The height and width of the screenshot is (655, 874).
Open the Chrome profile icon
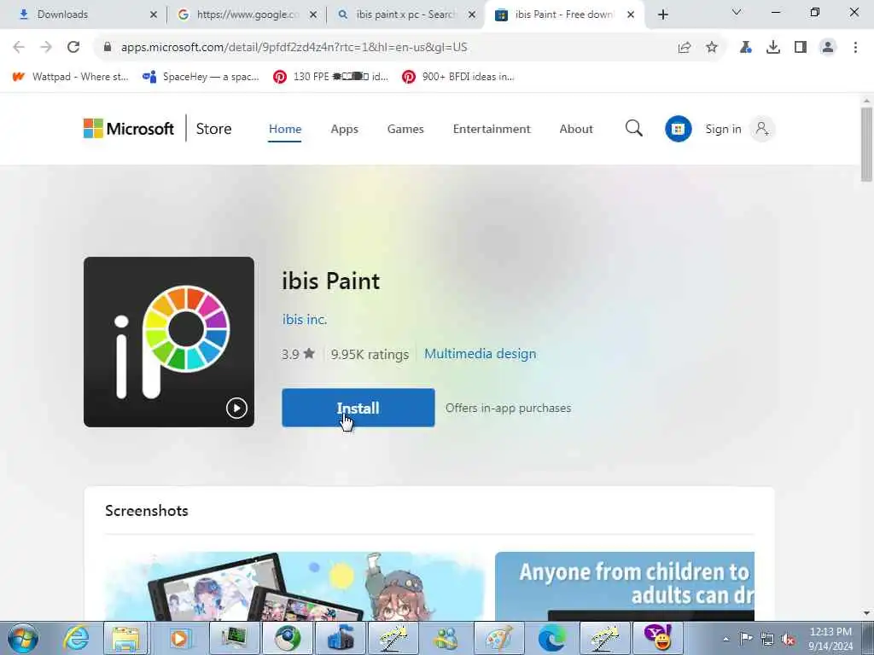(828, 48)
